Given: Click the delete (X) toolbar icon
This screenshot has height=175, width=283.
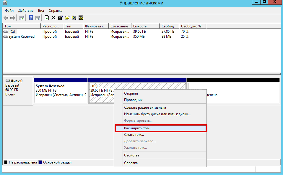Looking at the screenshot, I should [x=53, y=18].
